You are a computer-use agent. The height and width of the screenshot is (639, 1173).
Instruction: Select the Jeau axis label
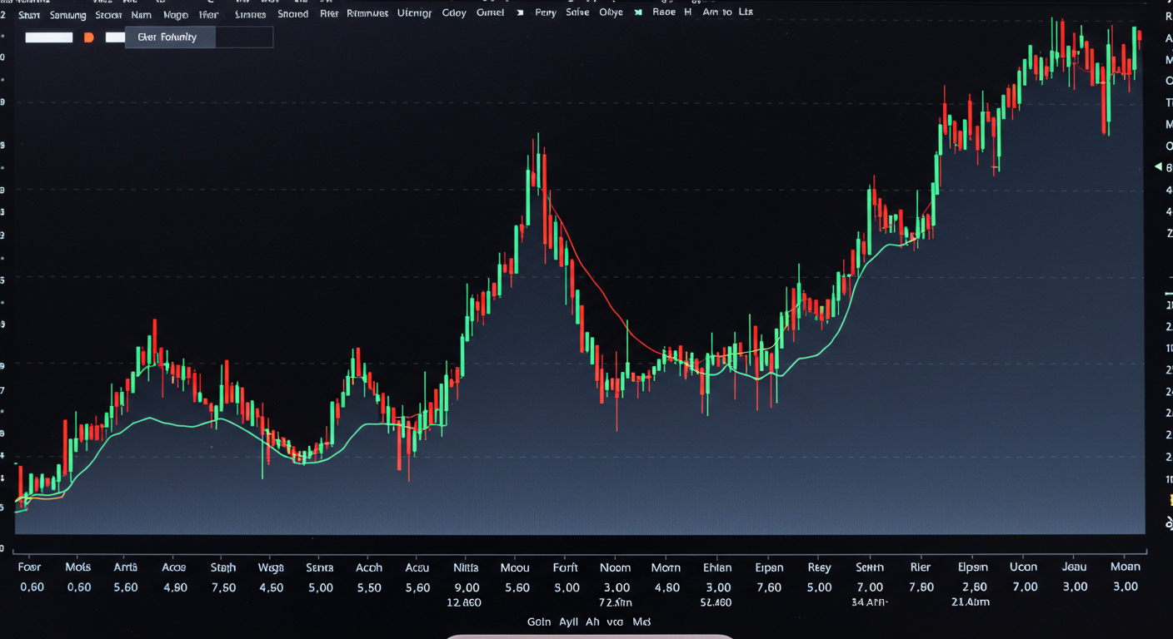(x=1075, y=567)
